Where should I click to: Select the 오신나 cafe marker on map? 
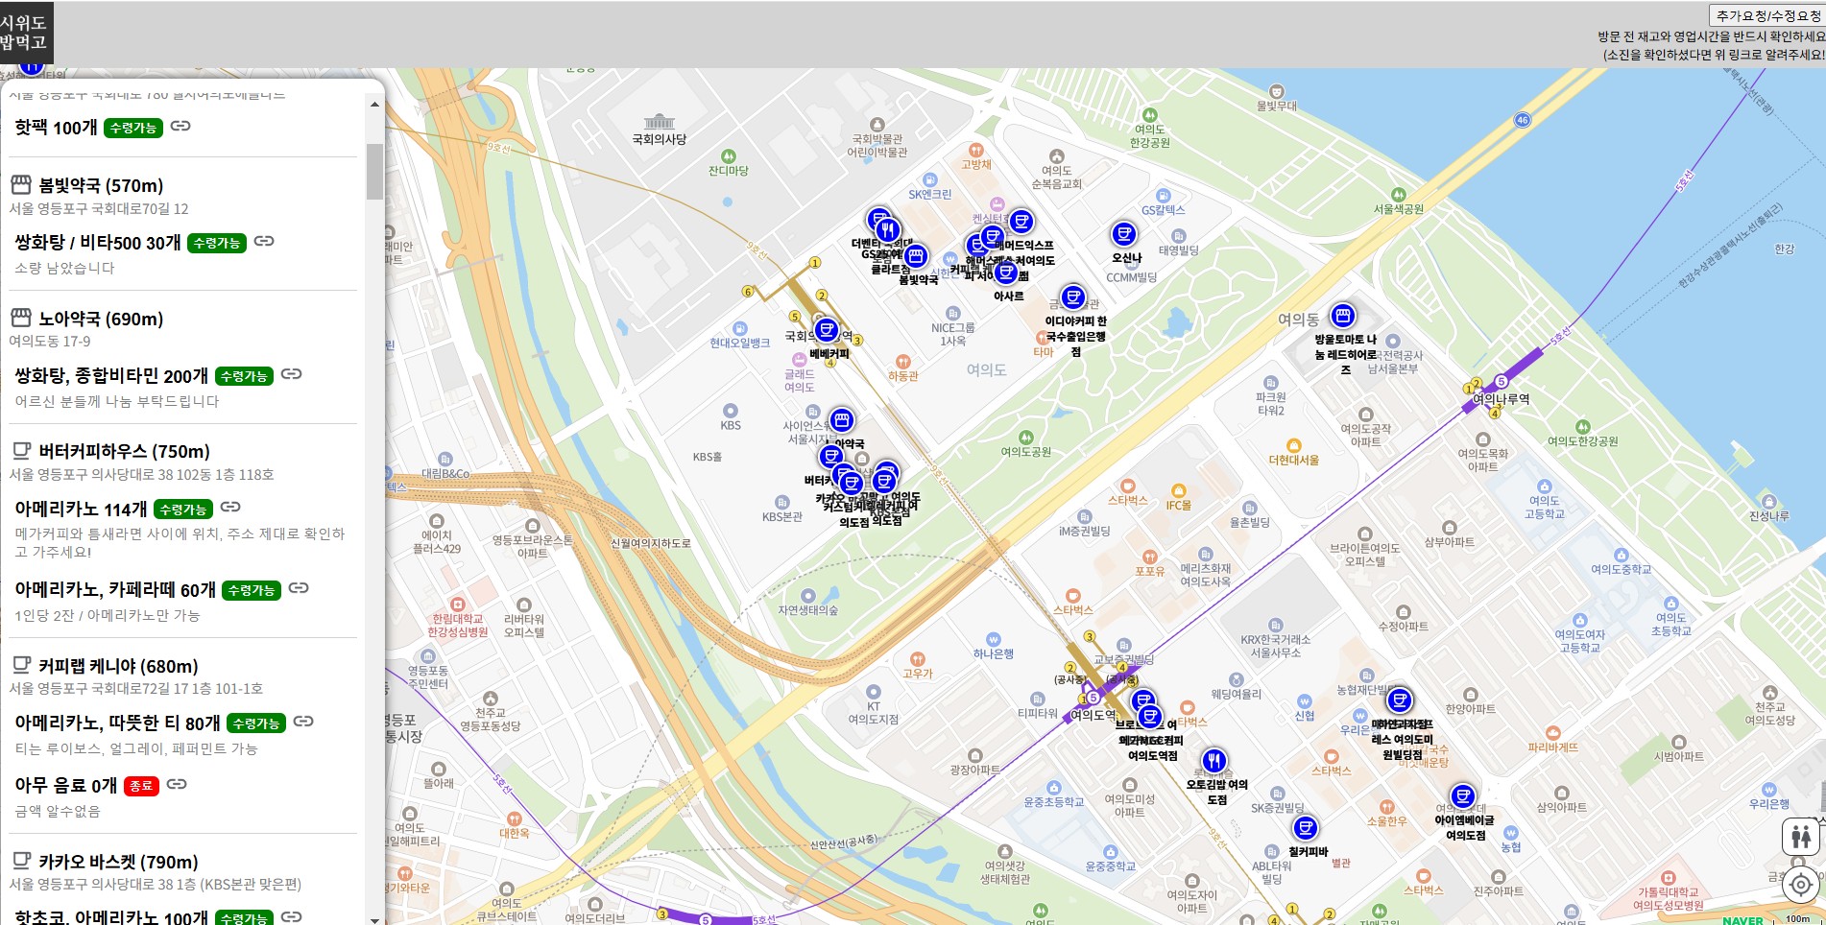[1124, 234]
